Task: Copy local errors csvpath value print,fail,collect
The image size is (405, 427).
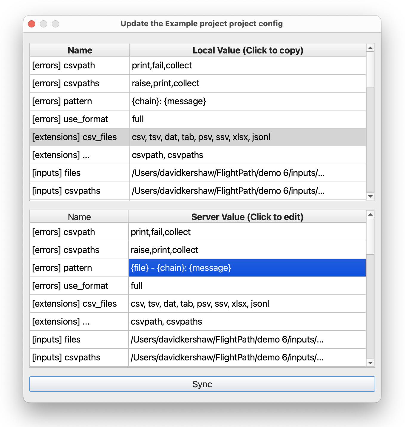Action: [x=248, y=65]
